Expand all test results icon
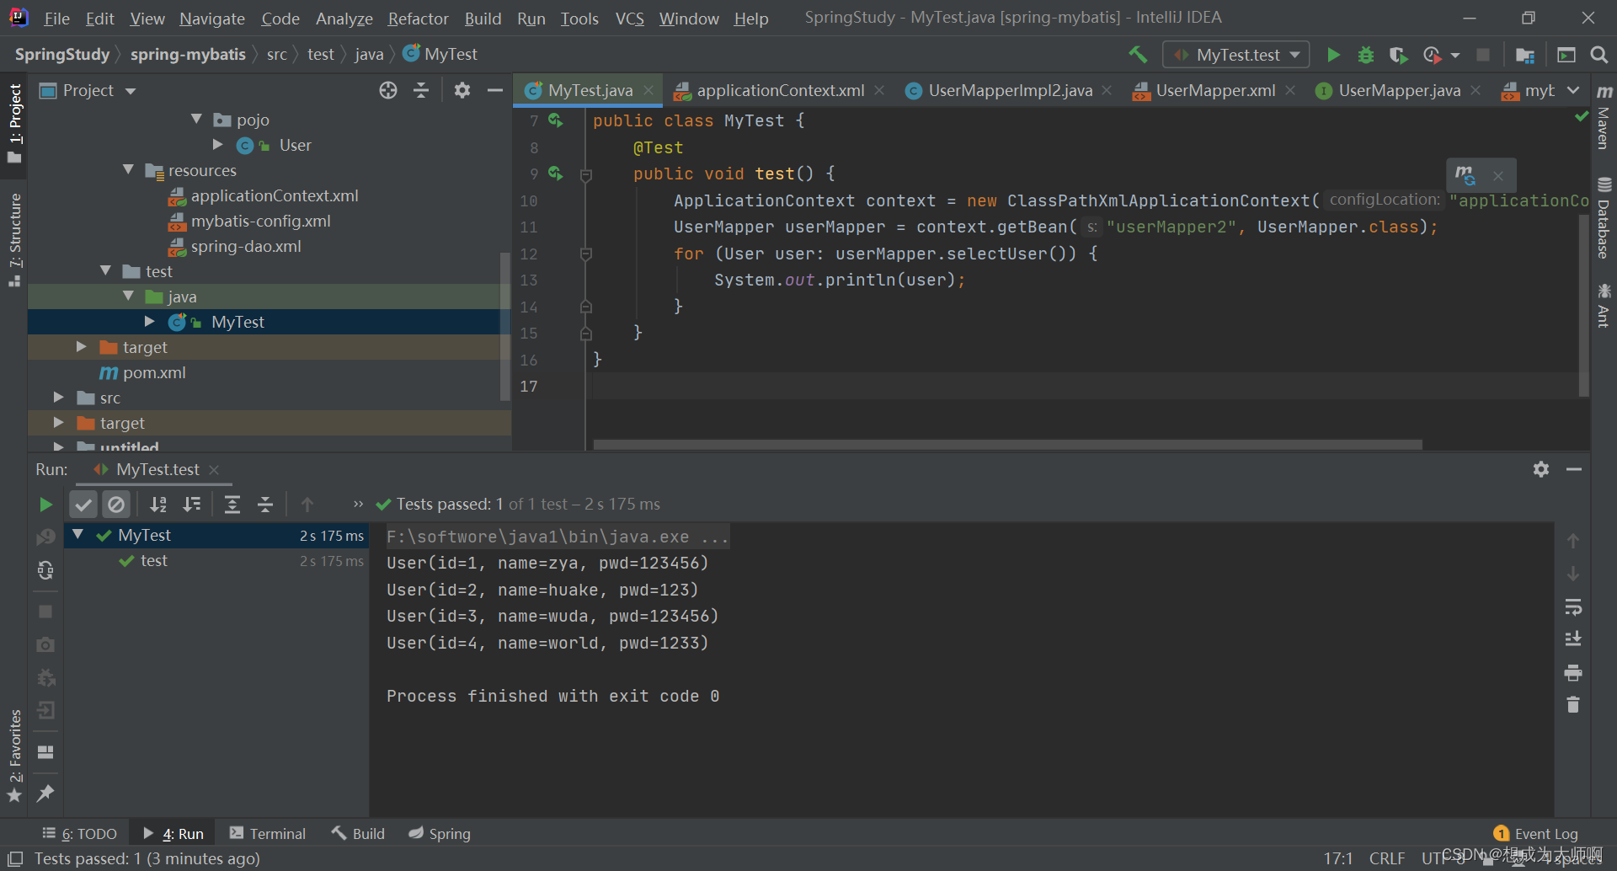1617x871 pixels. pos(232,505)
